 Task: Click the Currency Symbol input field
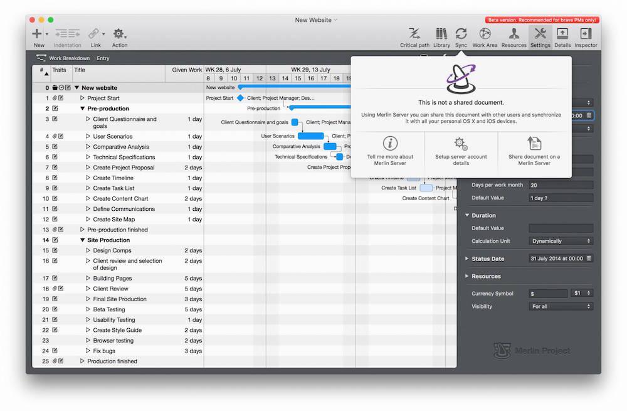tap(547, 293)
